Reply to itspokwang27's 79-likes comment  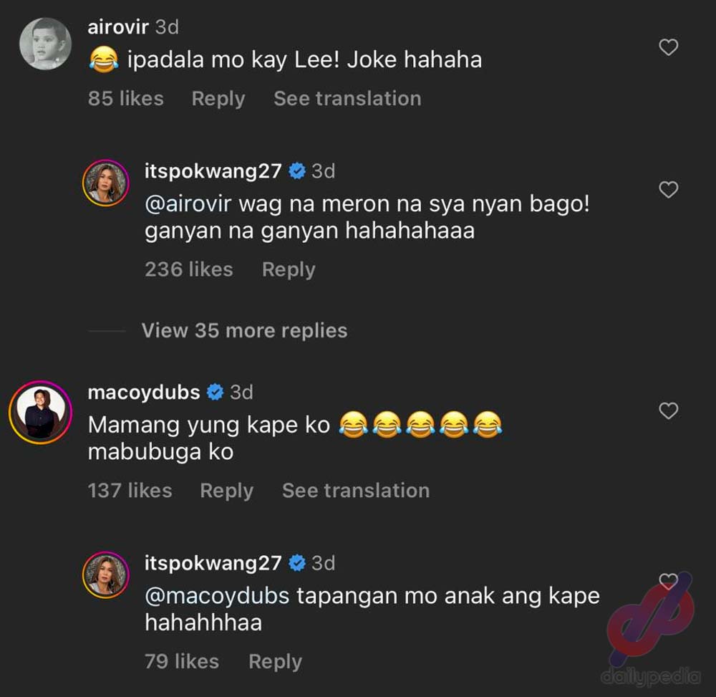[x=276, y=662]
